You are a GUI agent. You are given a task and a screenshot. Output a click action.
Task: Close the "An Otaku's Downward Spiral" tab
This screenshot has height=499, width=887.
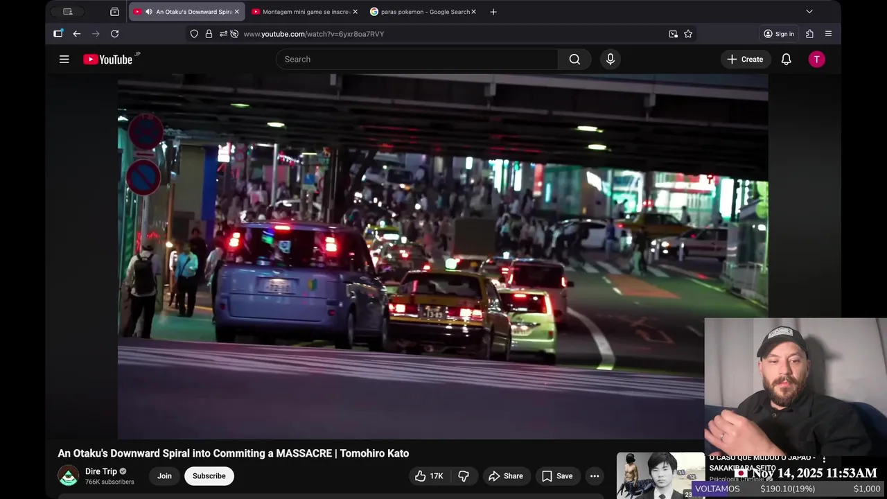236,12
